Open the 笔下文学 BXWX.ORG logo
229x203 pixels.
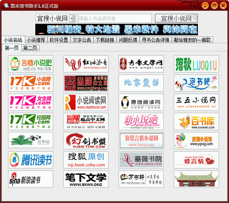click(86, 179)
